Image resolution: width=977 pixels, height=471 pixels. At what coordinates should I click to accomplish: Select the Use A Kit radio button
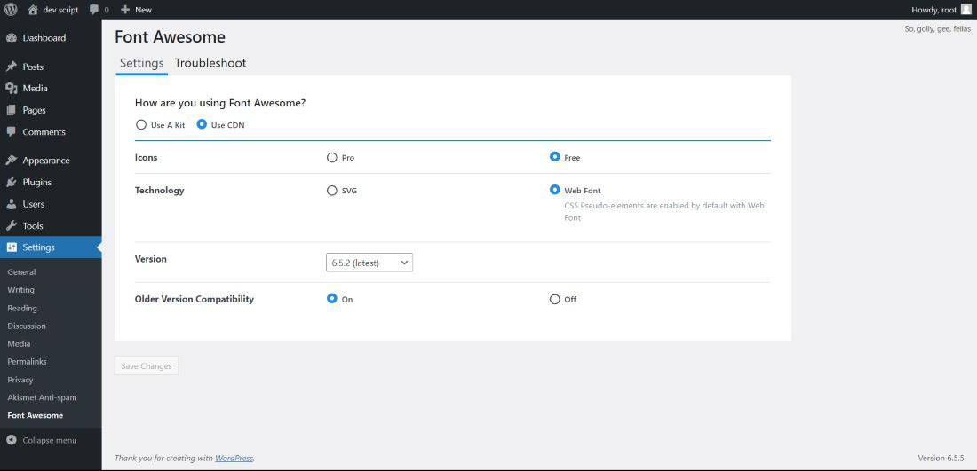pos(141,125)
